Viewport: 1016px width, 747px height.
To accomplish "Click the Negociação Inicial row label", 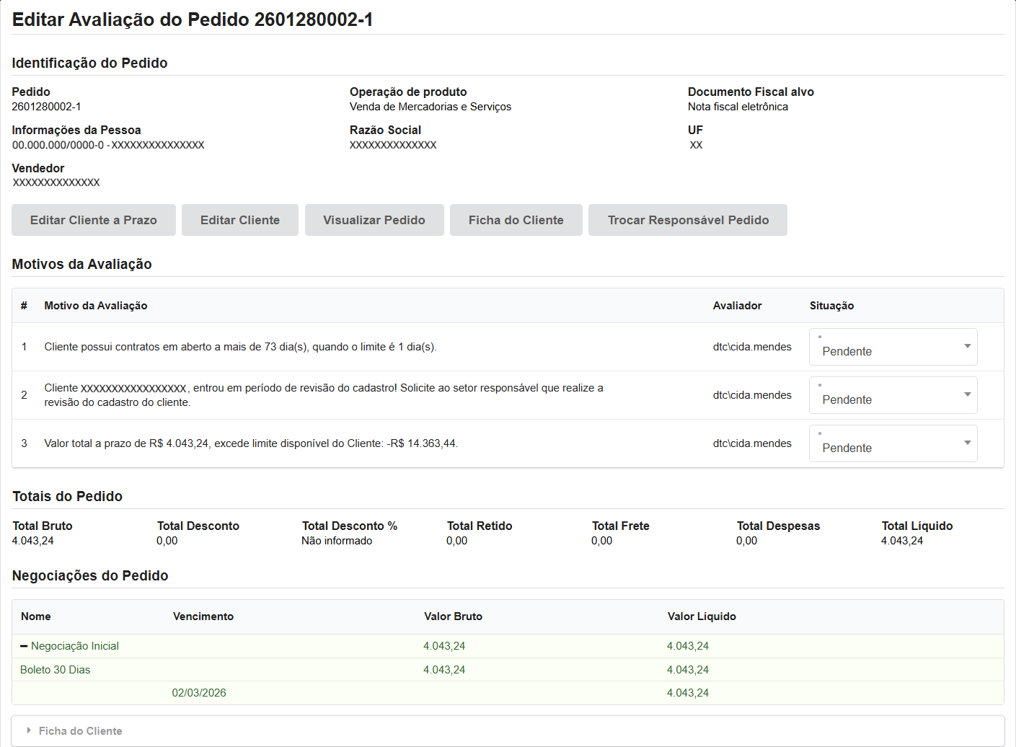I will [75, 646].
